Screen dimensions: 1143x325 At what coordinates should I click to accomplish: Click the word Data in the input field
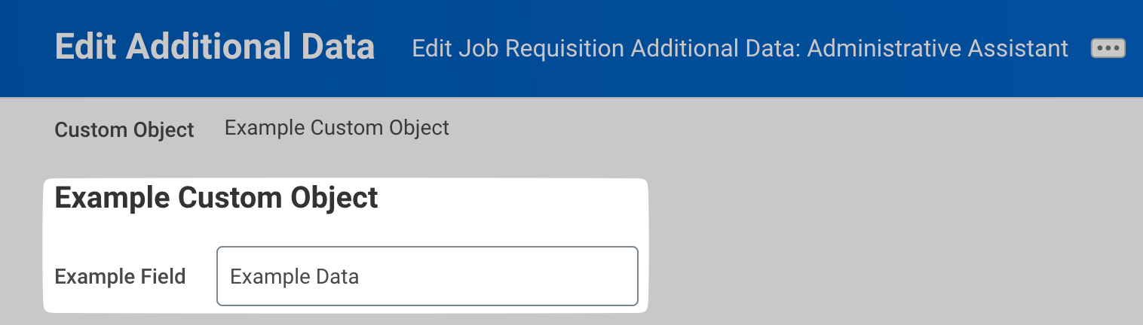338,277
